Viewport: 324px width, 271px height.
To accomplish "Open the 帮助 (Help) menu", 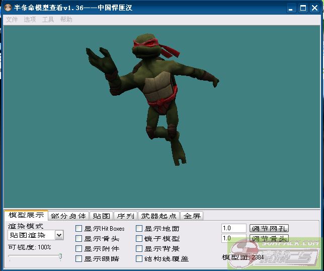I will [66, 19].
